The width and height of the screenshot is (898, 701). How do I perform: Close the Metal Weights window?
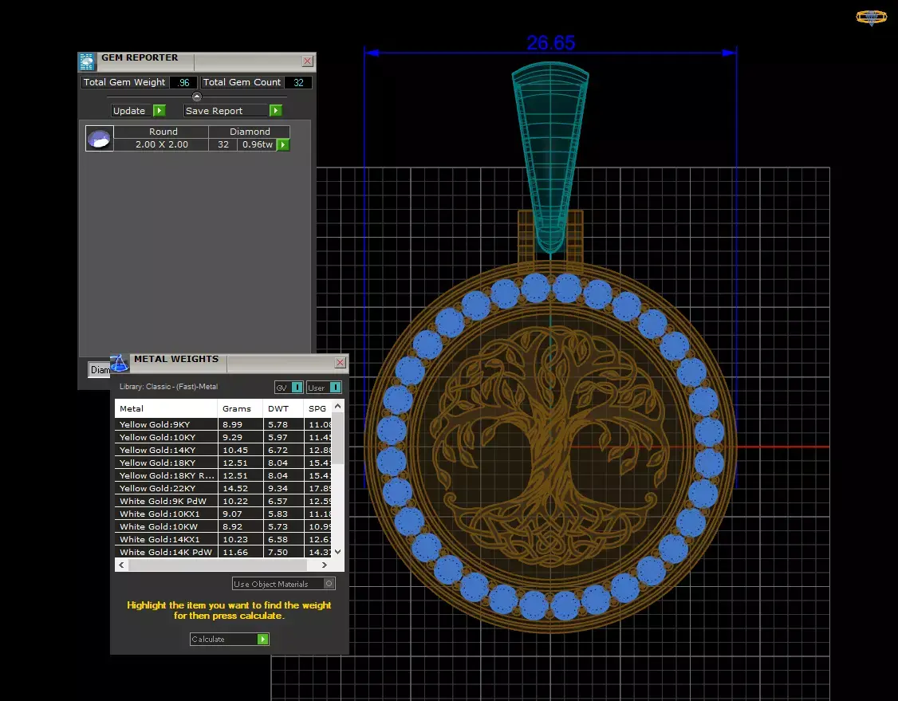coord(341,363)
